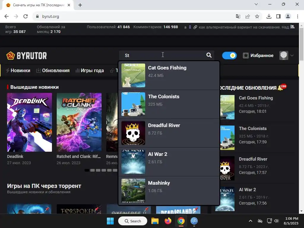Click the share page icon

click(x=248, y=16)
